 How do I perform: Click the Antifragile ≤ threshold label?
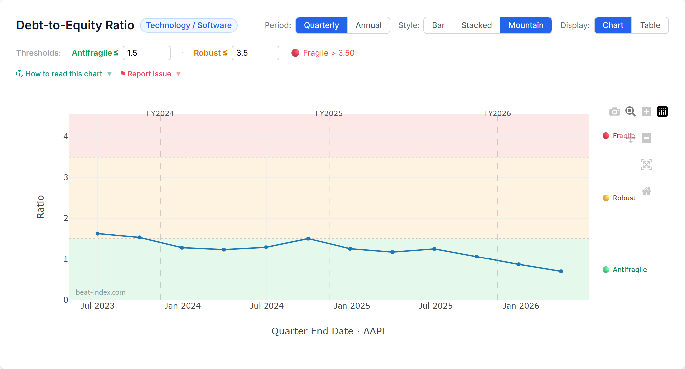click(x=95, y=53)
